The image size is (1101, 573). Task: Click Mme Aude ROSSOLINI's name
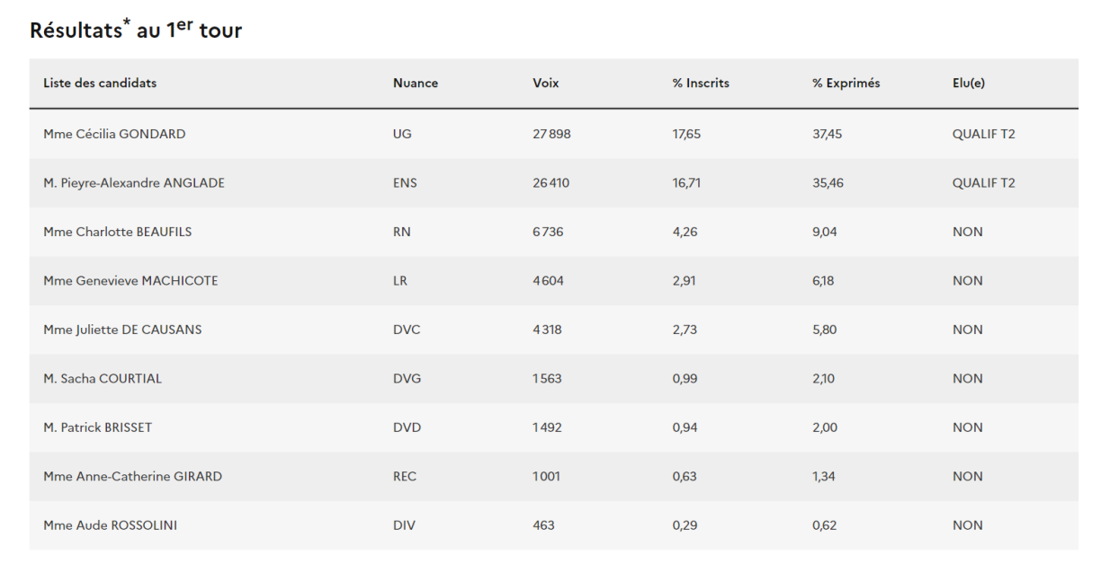coord(110,525)
